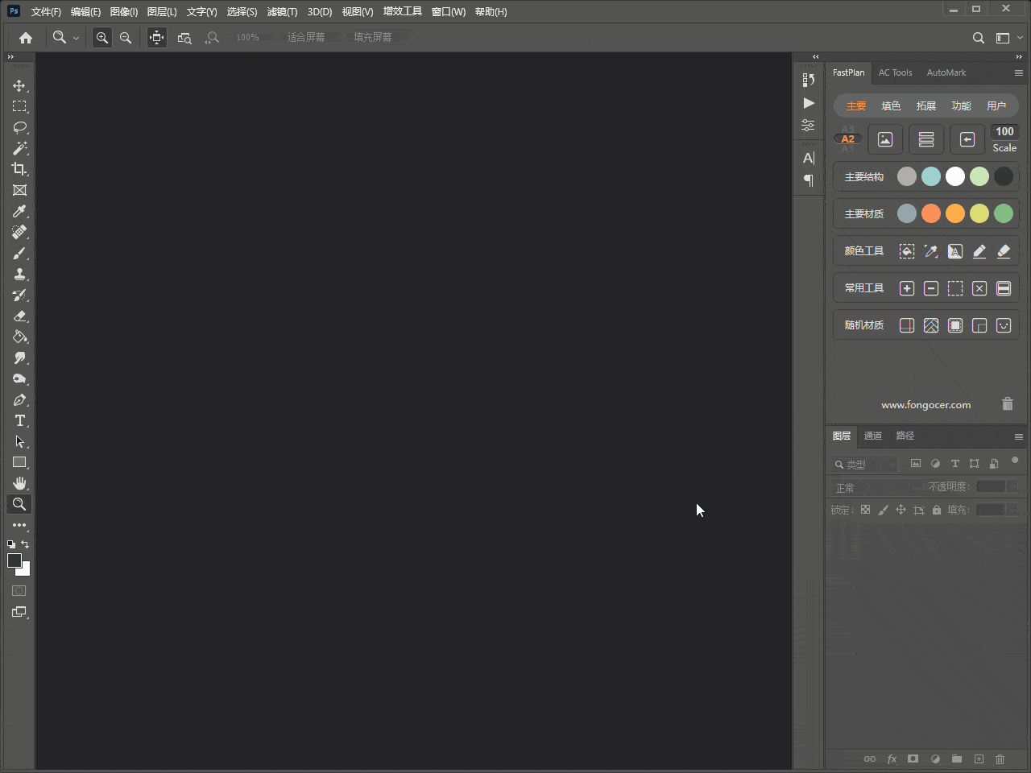The width and height of the screenshot is (1031, 773).
Task: Open the 滤镜(T) menu
Action: [x=282, y=12]
